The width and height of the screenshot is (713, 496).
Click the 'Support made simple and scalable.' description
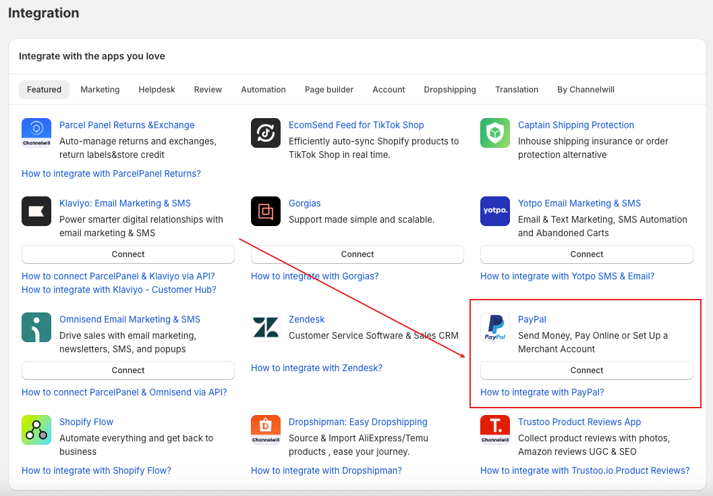pos(362,220)
